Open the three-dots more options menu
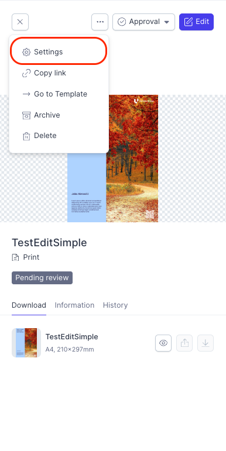This screenshot has height=451, width=226. (x=100, y=22)
